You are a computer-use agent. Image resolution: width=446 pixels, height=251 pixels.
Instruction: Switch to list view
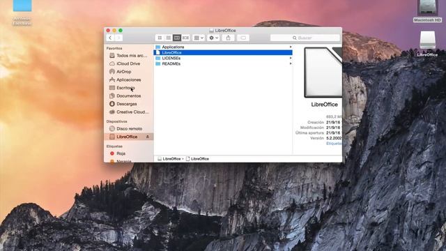(x=169, y=38)
